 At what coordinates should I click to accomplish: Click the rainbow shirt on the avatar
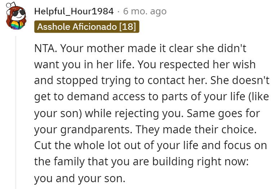pyautogui.click(x=17, y=26)
